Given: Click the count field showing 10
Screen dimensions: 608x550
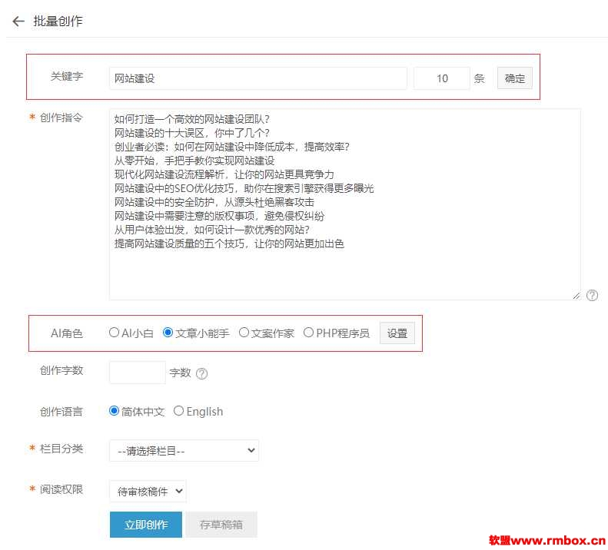Looking at the screenshot, I should coord(442,78).
